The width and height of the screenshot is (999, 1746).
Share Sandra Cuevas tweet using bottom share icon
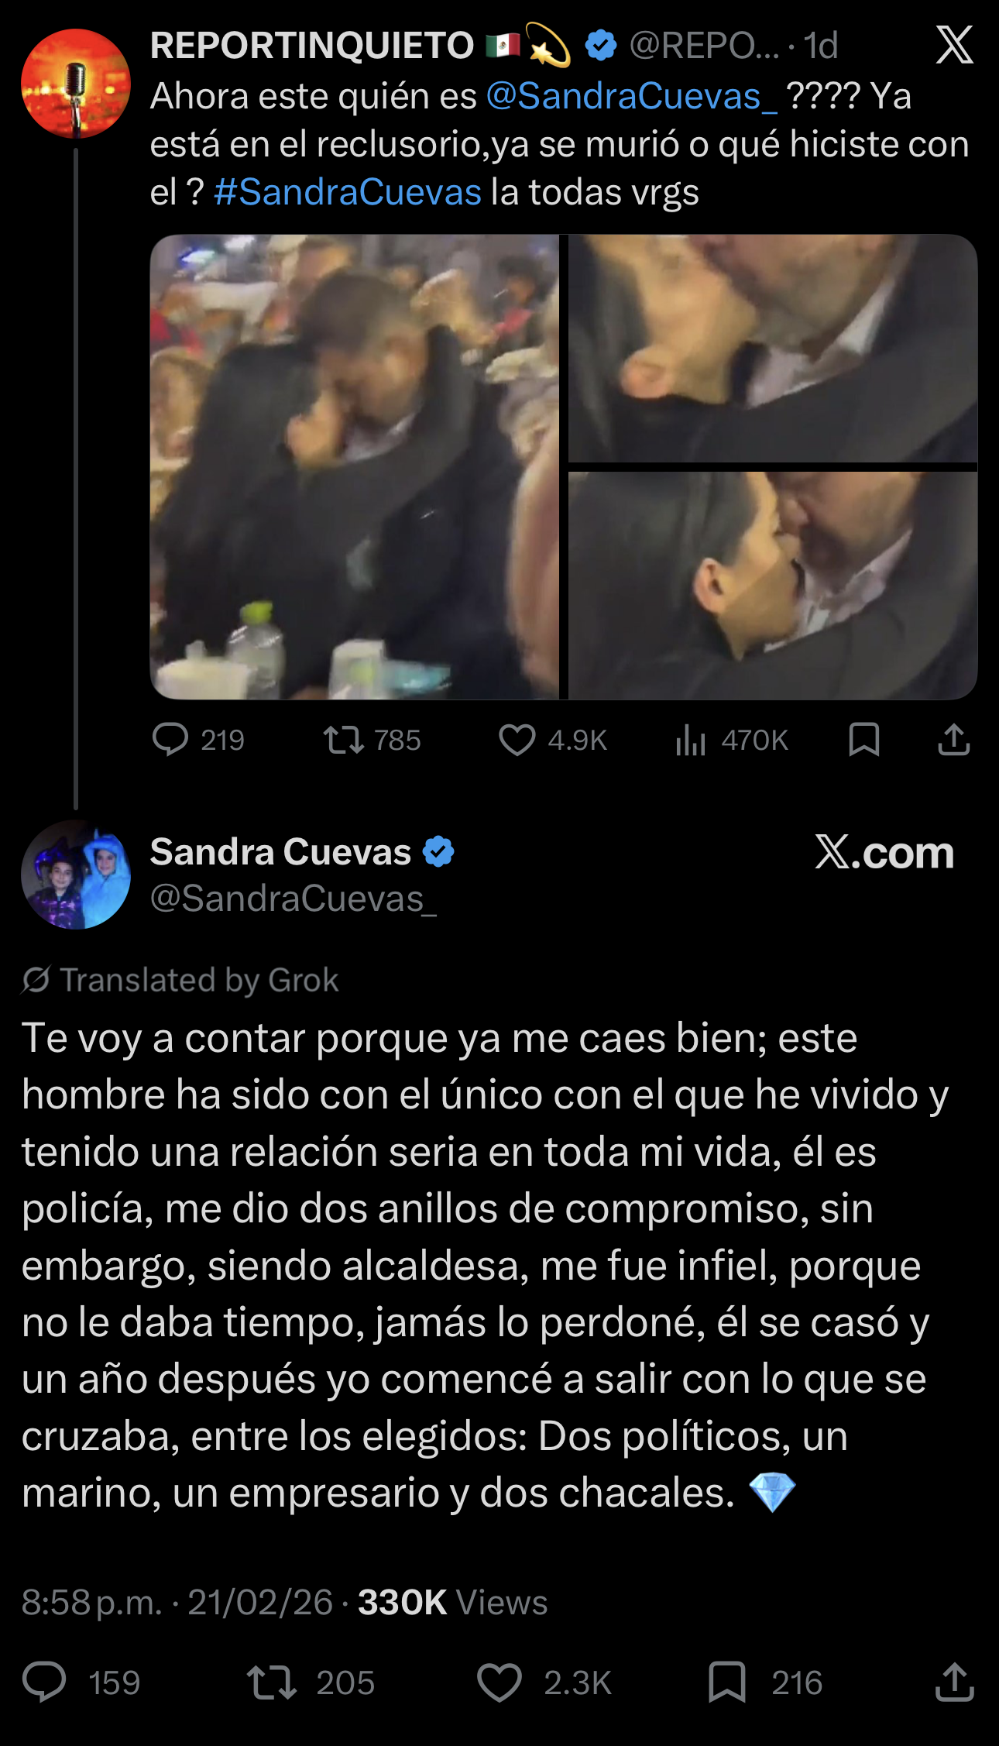[954, 1682]
